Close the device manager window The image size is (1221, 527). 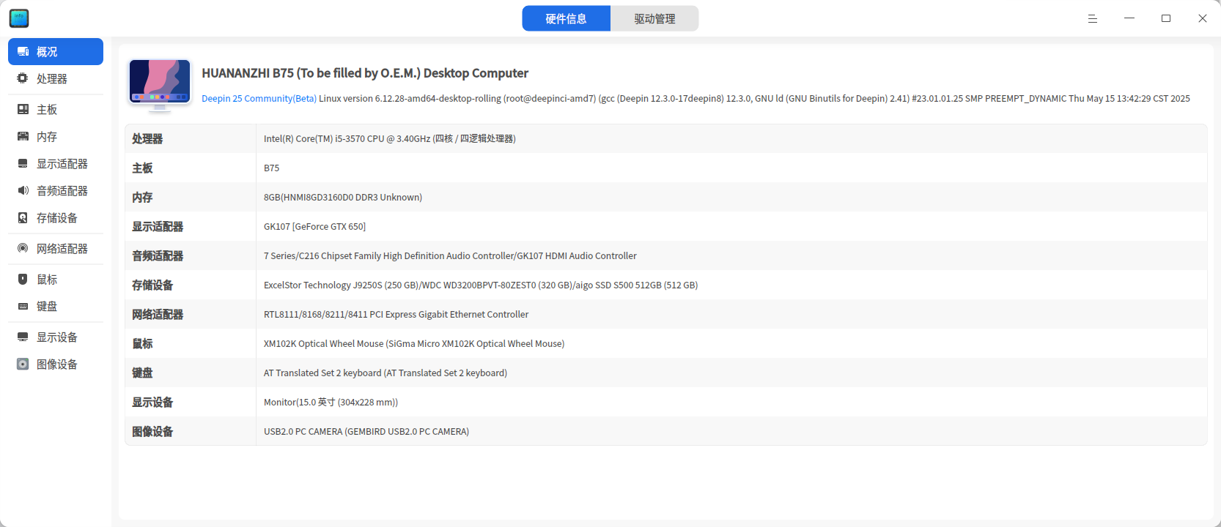1203,18
